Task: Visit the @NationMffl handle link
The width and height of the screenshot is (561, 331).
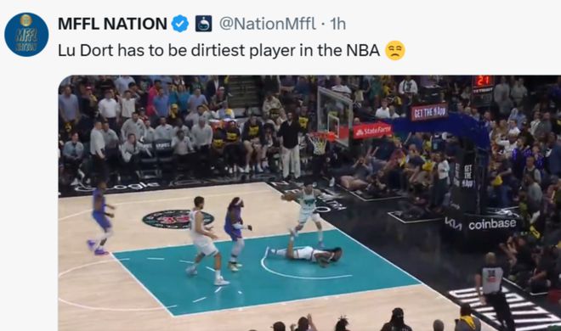Action: pyautogui.click(x=267, y=24)
